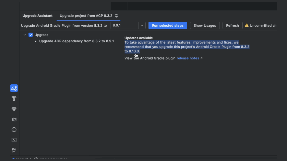Open the Problems tool window
Viewport: 287px width, 161px height.
(14, 129)
